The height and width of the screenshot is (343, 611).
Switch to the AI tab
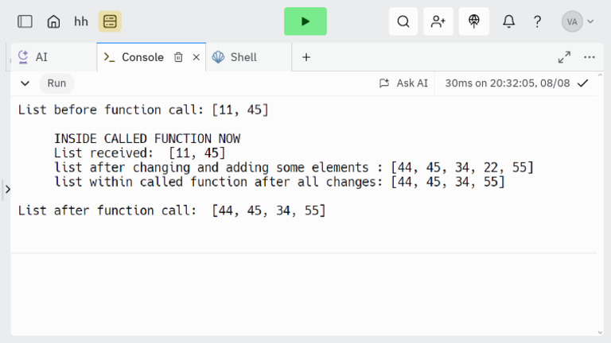point(41,57)
